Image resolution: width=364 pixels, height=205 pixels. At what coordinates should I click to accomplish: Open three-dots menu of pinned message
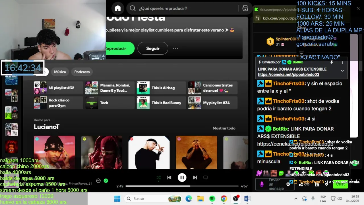coord(342,62)
